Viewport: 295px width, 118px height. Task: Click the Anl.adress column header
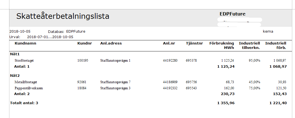click(x=111, y=43)
